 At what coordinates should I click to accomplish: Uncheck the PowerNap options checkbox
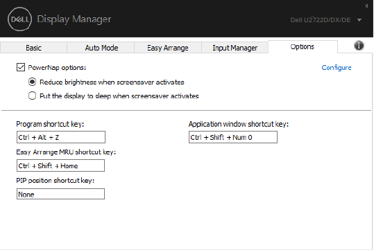click(21, 67)
